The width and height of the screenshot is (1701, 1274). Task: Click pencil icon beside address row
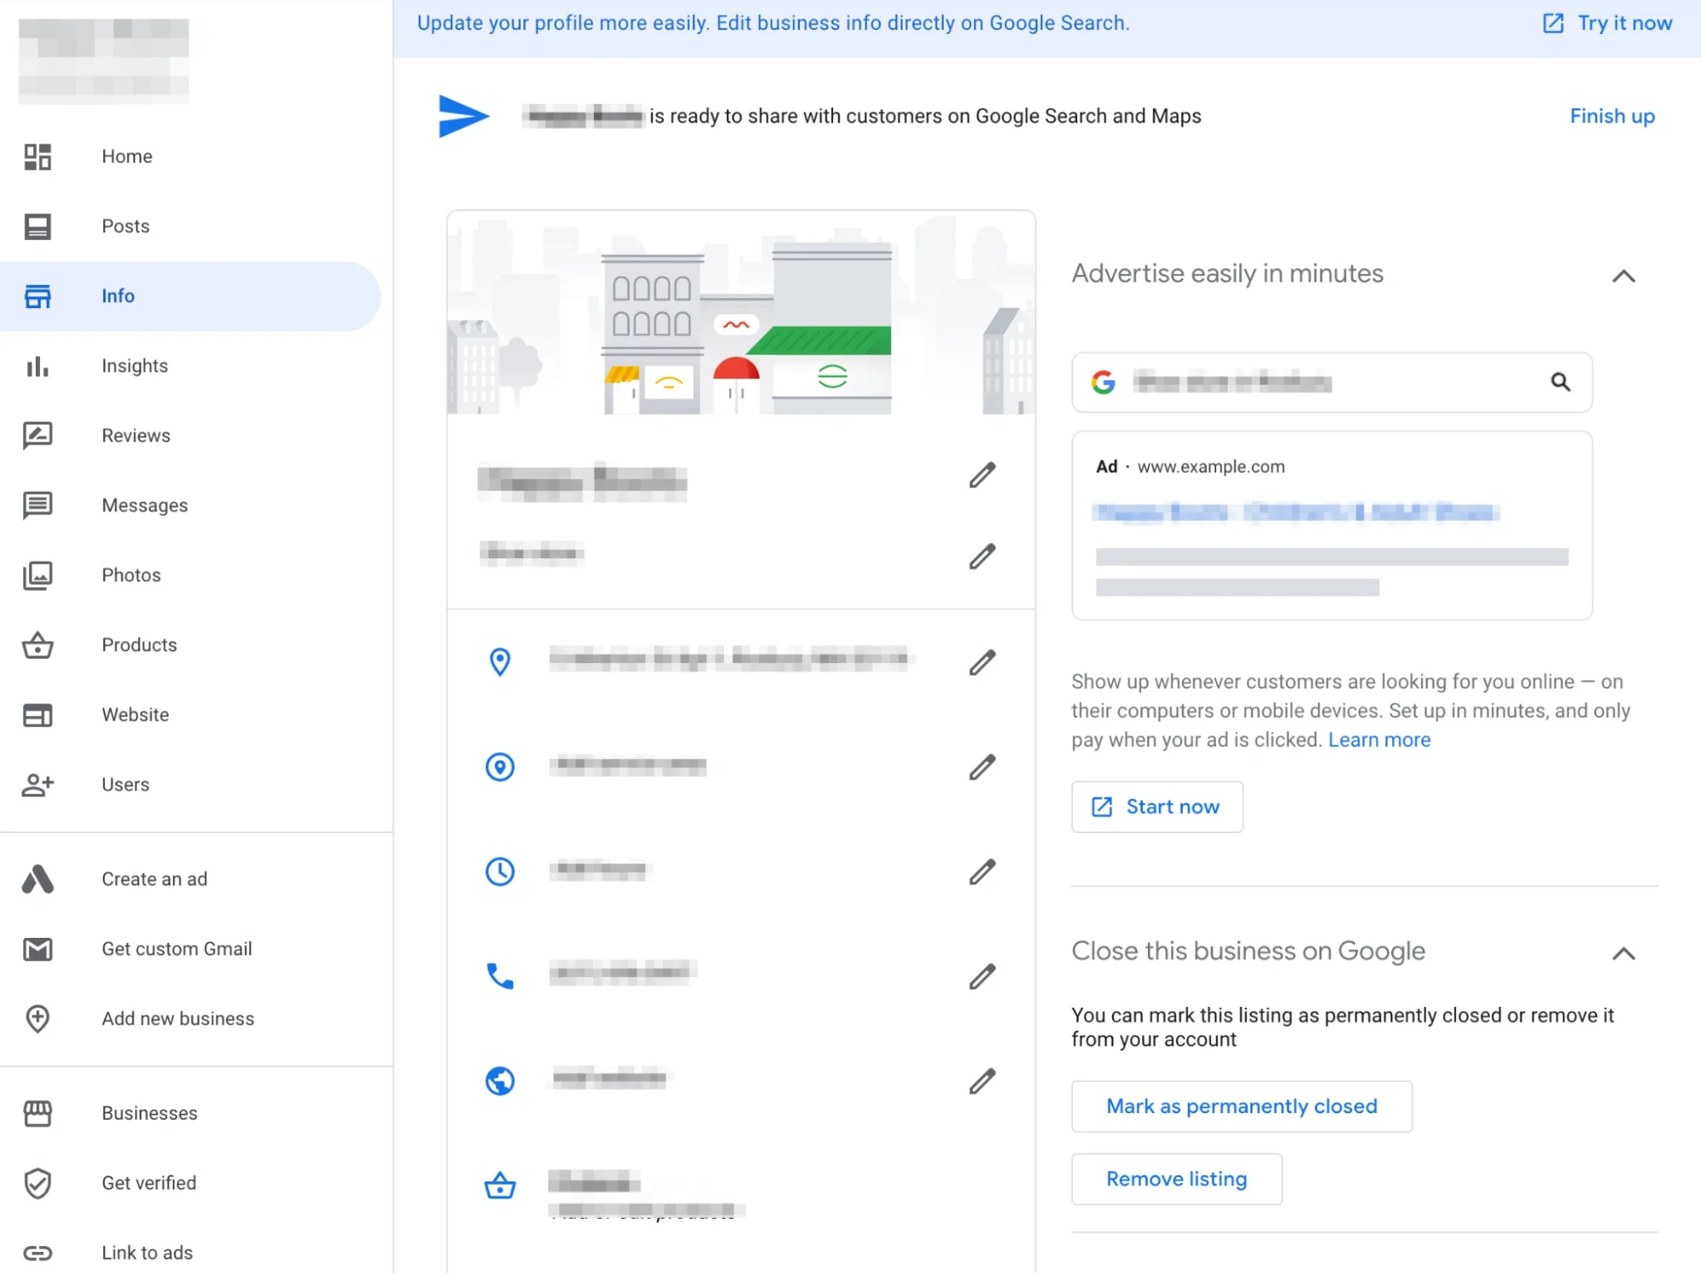pyautogui.click(x=982, y=662)
